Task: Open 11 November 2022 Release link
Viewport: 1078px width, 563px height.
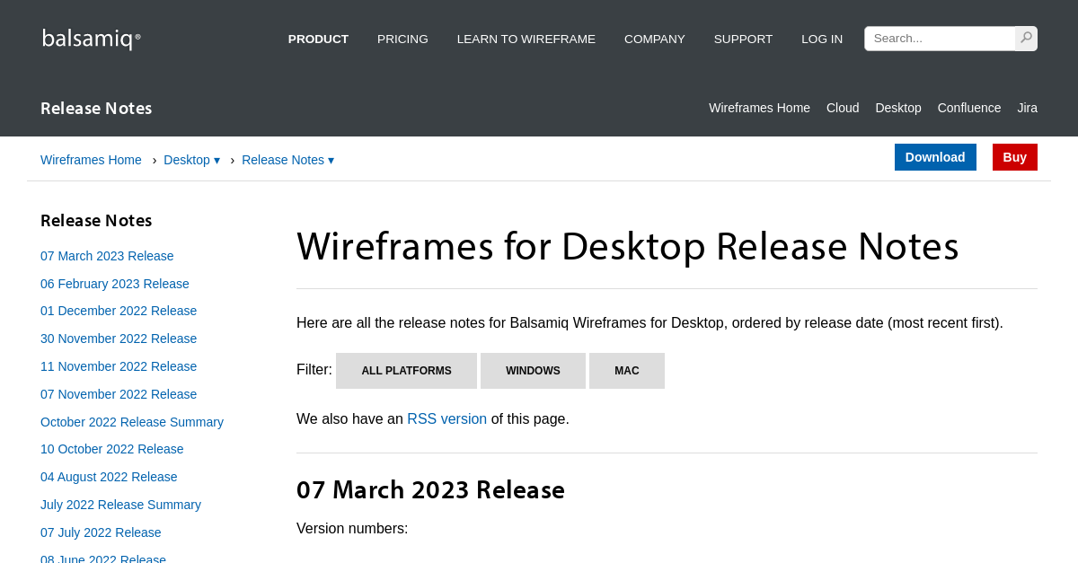Action: 119,366
